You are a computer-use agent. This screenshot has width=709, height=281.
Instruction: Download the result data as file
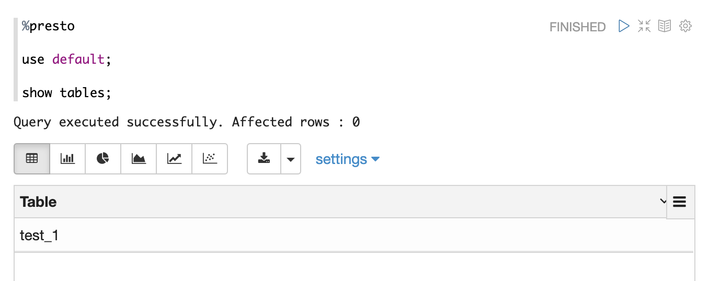pyautogui.click(x=264, y=159)
